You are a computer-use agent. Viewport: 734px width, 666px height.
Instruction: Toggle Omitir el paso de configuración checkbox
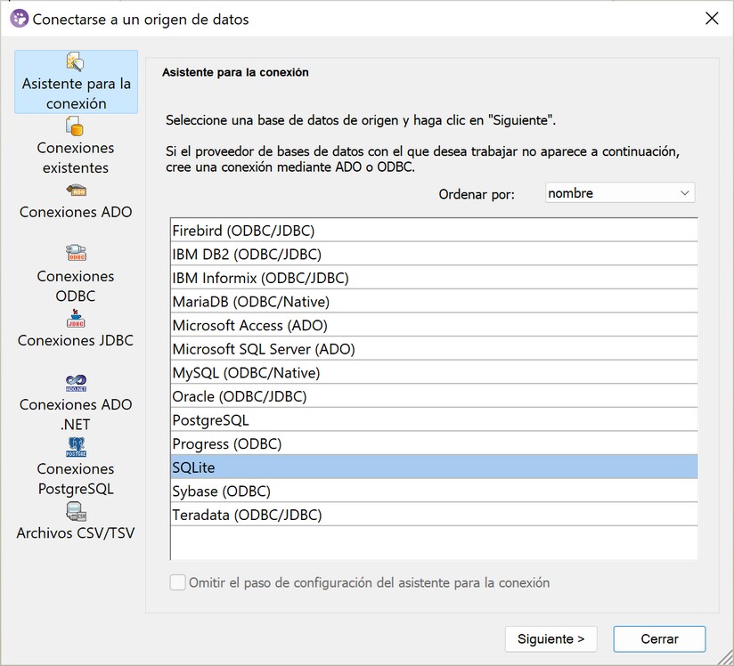[x=177, y=583]
